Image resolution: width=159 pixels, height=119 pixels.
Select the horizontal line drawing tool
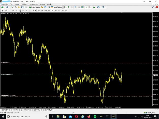13,11
